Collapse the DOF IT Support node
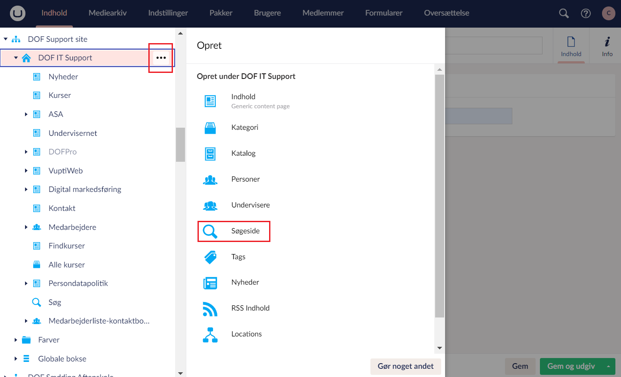 (x=16, y=58)
